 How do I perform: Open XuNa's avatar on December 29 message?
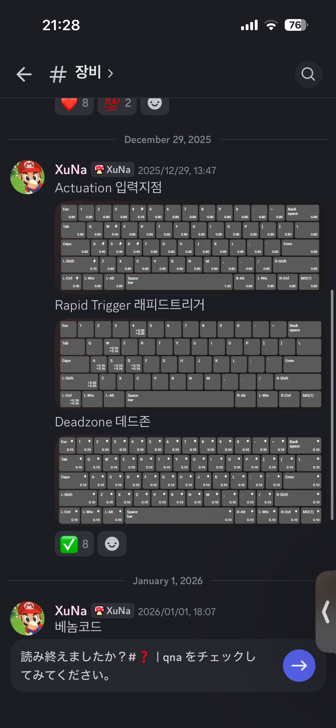pyautogui.click(x=27, y=177)
